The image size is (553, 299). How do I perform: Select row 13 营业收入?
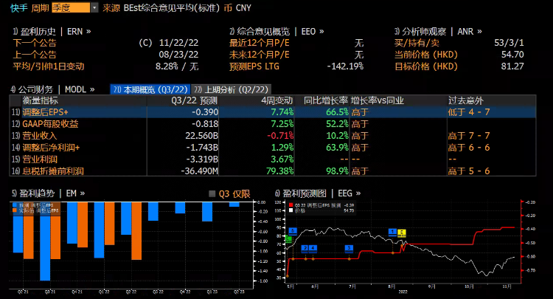(x=273, y=136)
